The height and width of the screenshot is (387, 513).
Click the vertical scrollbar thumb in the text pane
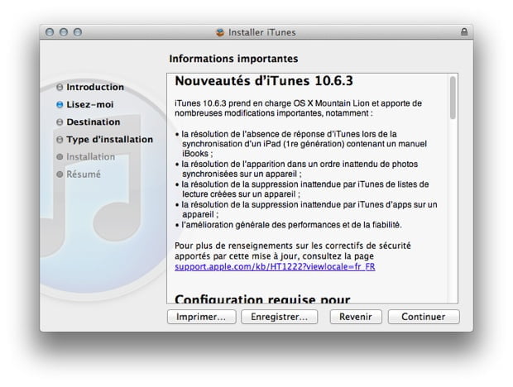(x=453, y=98)
